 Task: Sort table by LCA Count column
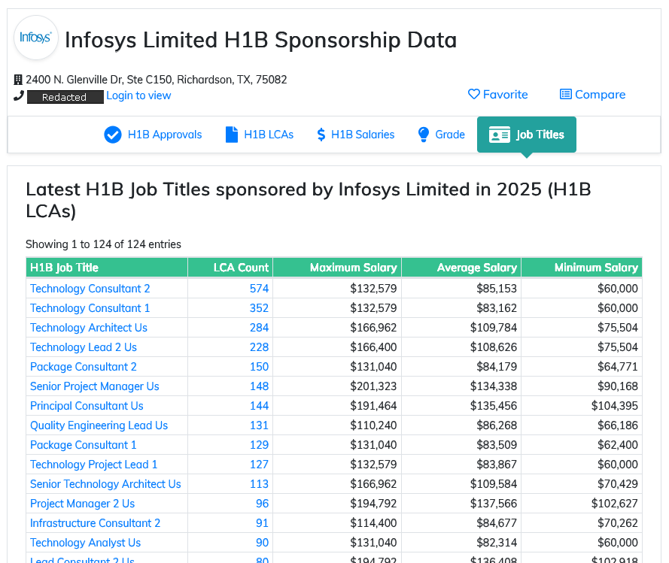point(241,268)
